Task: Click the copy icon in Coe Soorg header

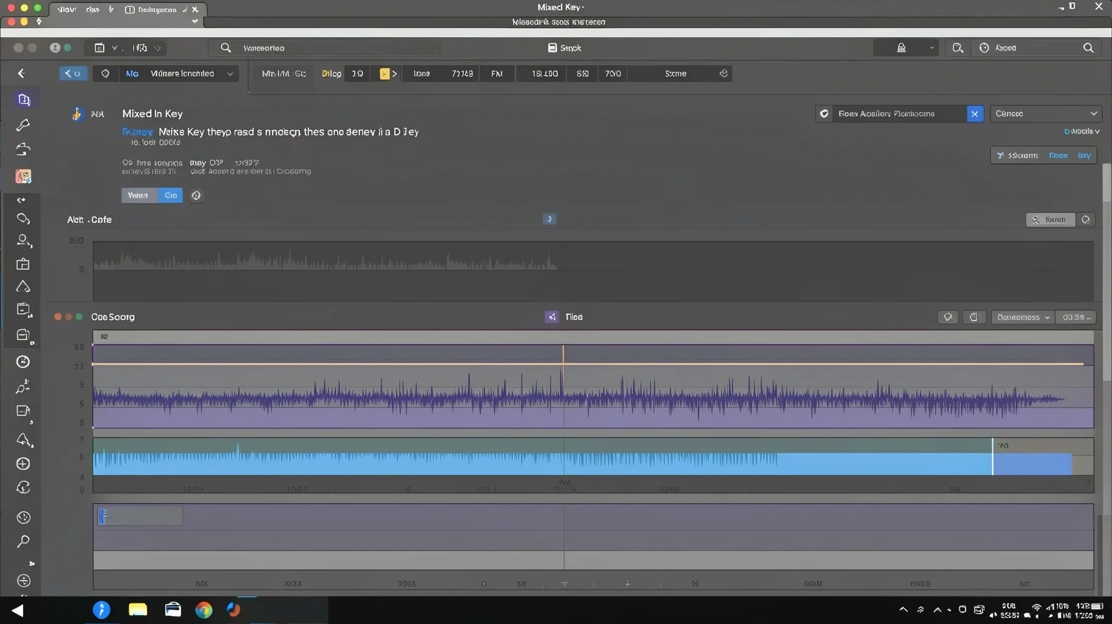Action: 974,317
